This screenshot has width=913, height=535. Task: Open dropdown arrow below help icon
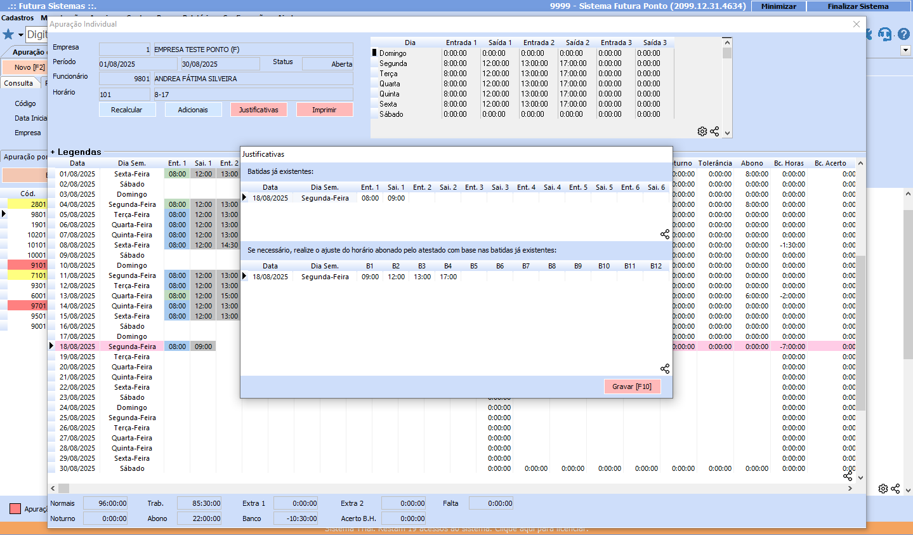[905, 51]
